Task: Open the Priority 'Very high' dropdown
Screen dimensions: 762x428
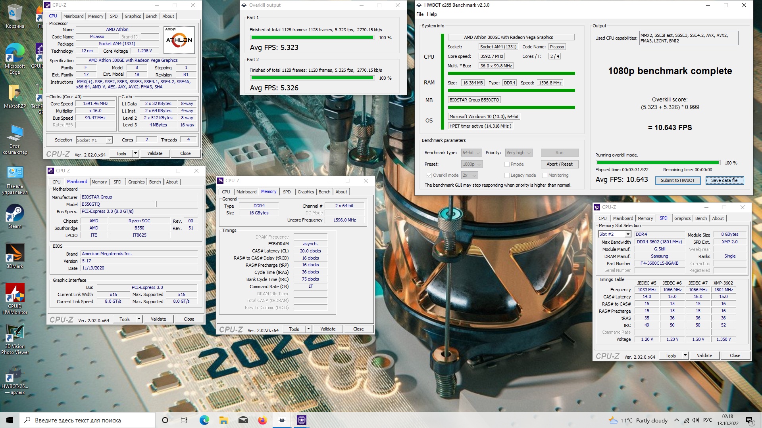Action: coord(518,153)
